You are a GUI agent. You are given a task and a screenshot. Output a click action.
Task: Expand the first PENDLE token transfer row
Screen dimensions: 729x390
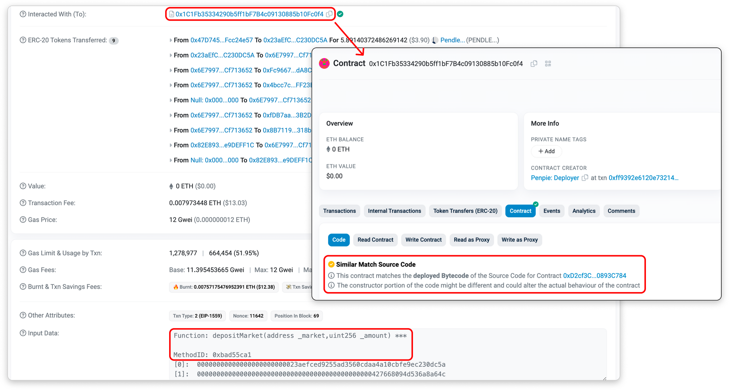pyautogui.click(x=171, y=40)
